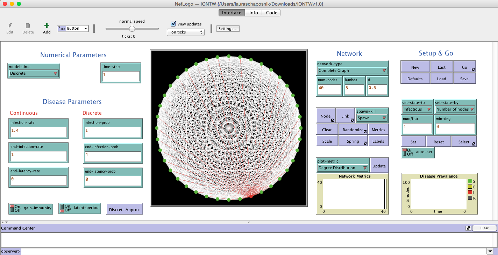
Task: Open the Code tab
Action: [x=271, y=13]
